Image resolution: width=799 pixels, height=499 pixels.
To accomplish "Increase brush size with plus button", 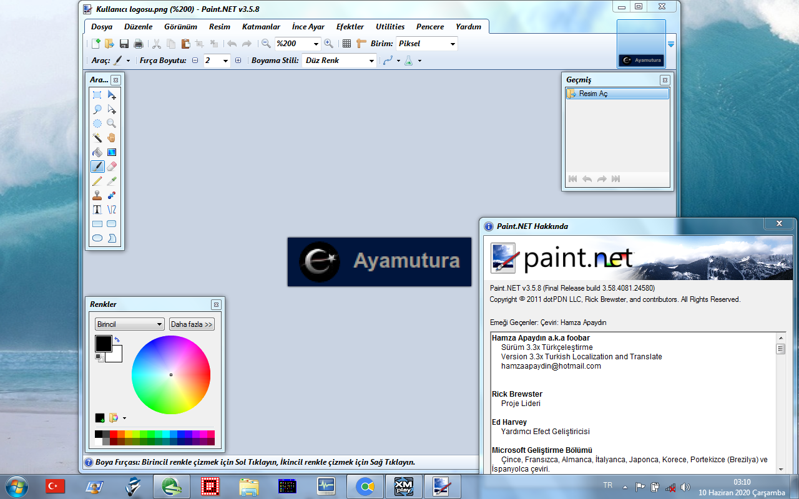I will 238,61.
